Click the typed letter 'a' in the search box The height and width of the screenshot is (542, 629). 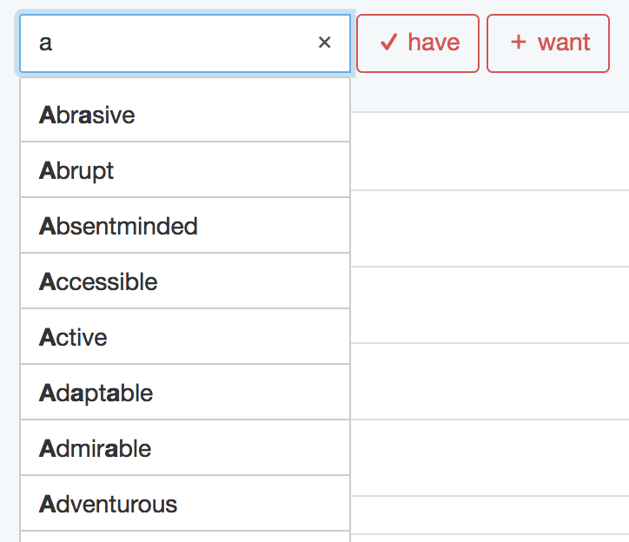tap(46, 43)
